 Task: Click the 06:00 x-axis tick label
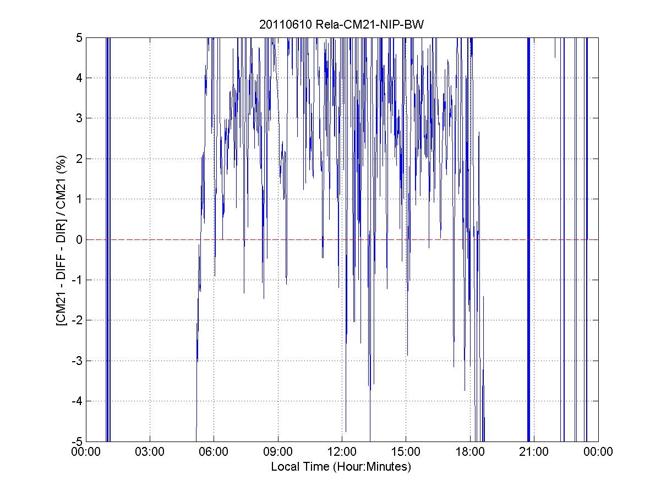coord(214,452)
